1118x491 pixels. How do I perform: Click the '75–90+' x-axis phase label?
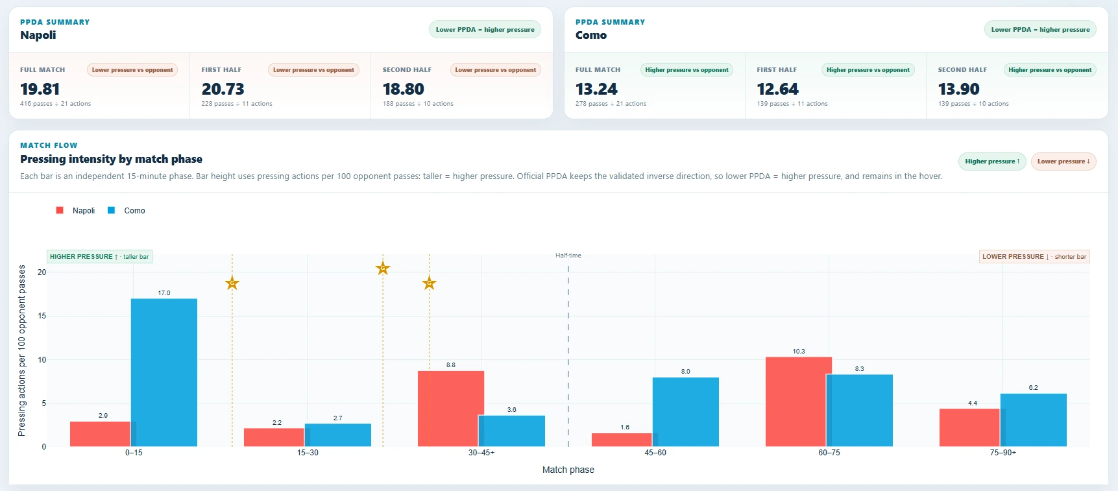1003,453
